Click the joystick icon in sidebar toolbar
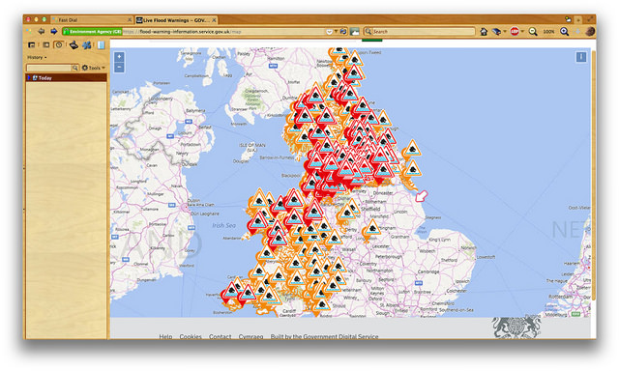This screenshot has width=619, height=371. pos(74,45)
